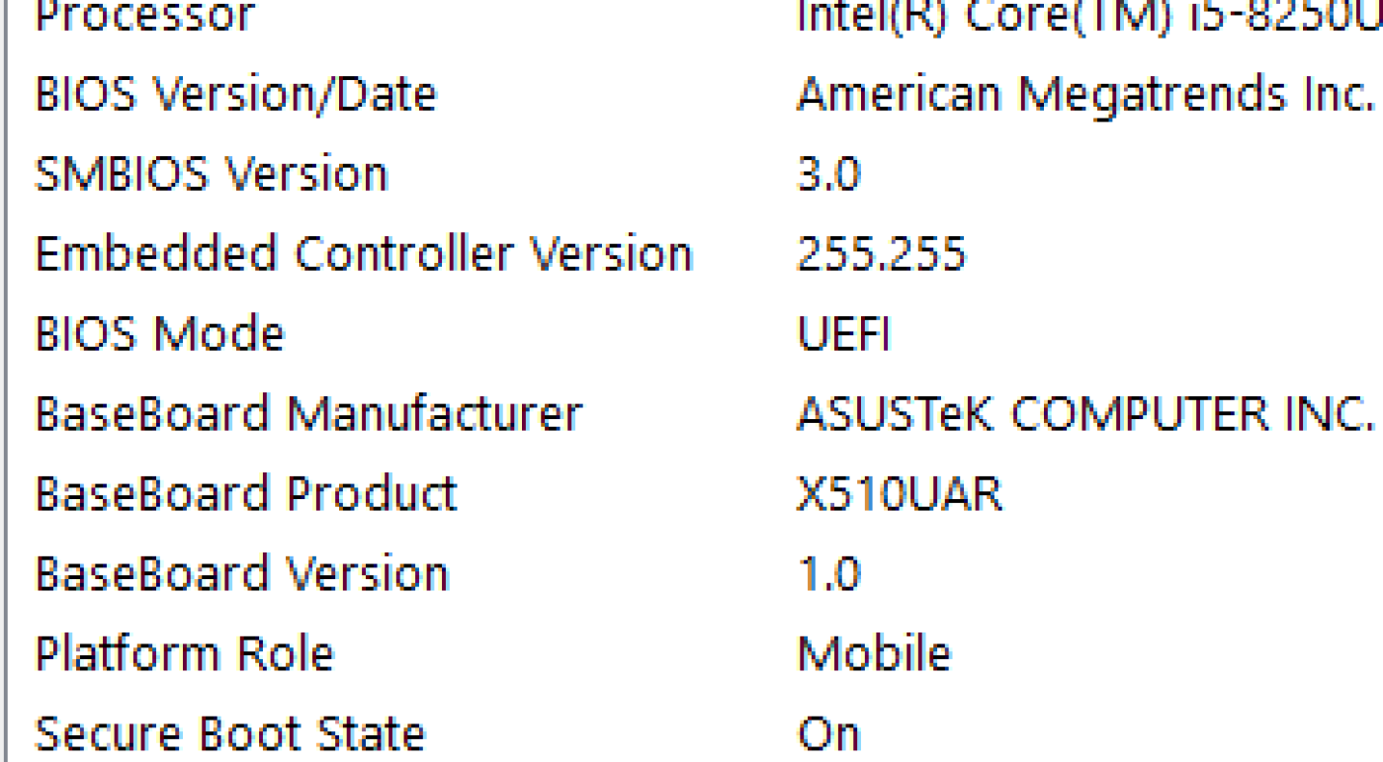
Task: Select the SMBIOS Version item
Action: (x=212, y=175)
